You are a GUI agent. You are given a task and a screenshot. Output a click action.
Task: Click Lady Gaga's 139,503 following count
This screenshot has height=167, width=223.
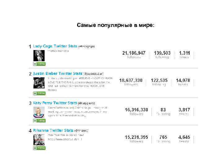coord(162,53)
